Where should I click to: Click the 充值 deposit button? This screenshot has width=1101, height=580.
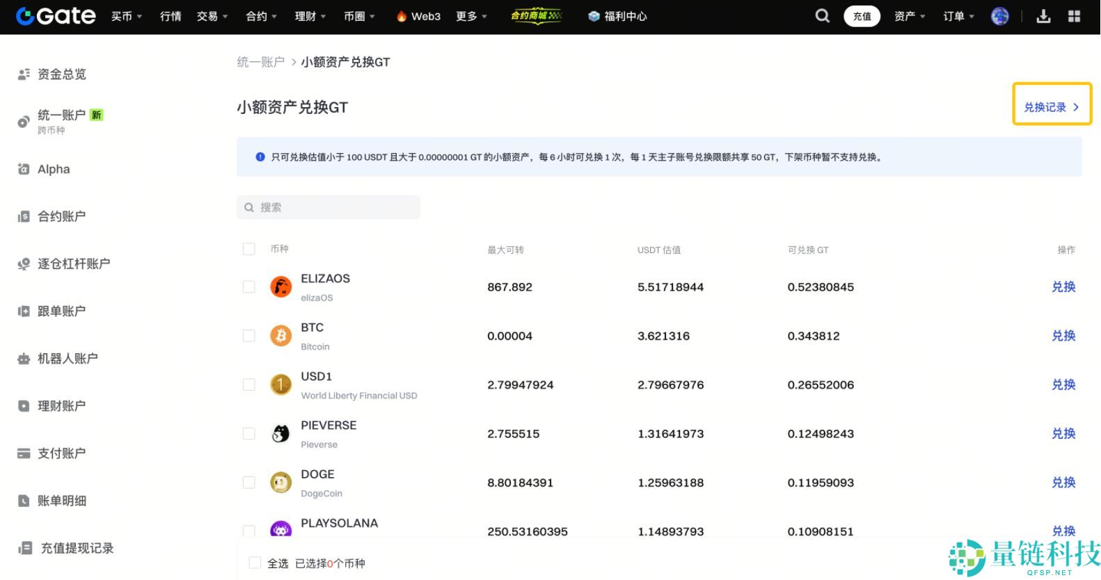862,16
